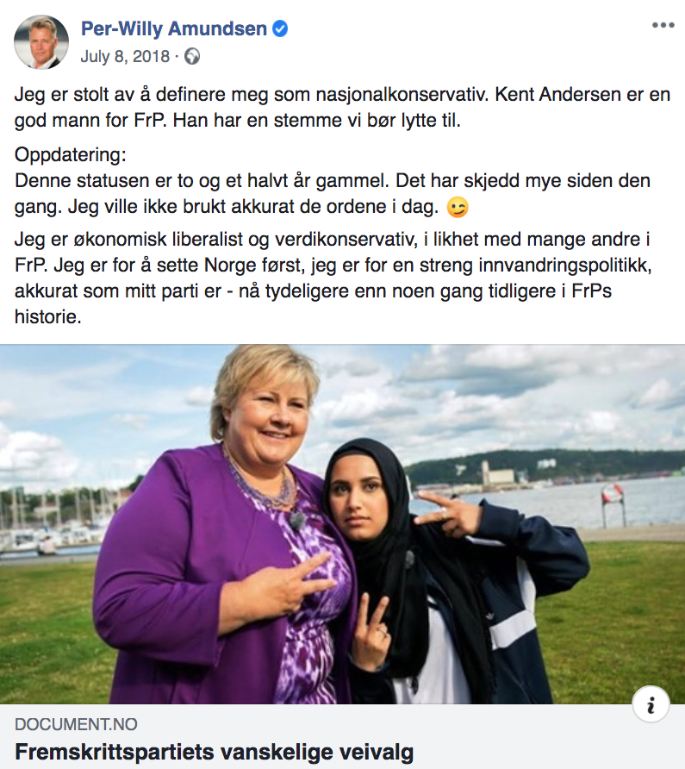Image resolution: width=685 pixels, height=769 pixels.
Task: Open headline "Fremskrittspartiets vanskelige veivalg"
Action: click(x=215, y=752)
